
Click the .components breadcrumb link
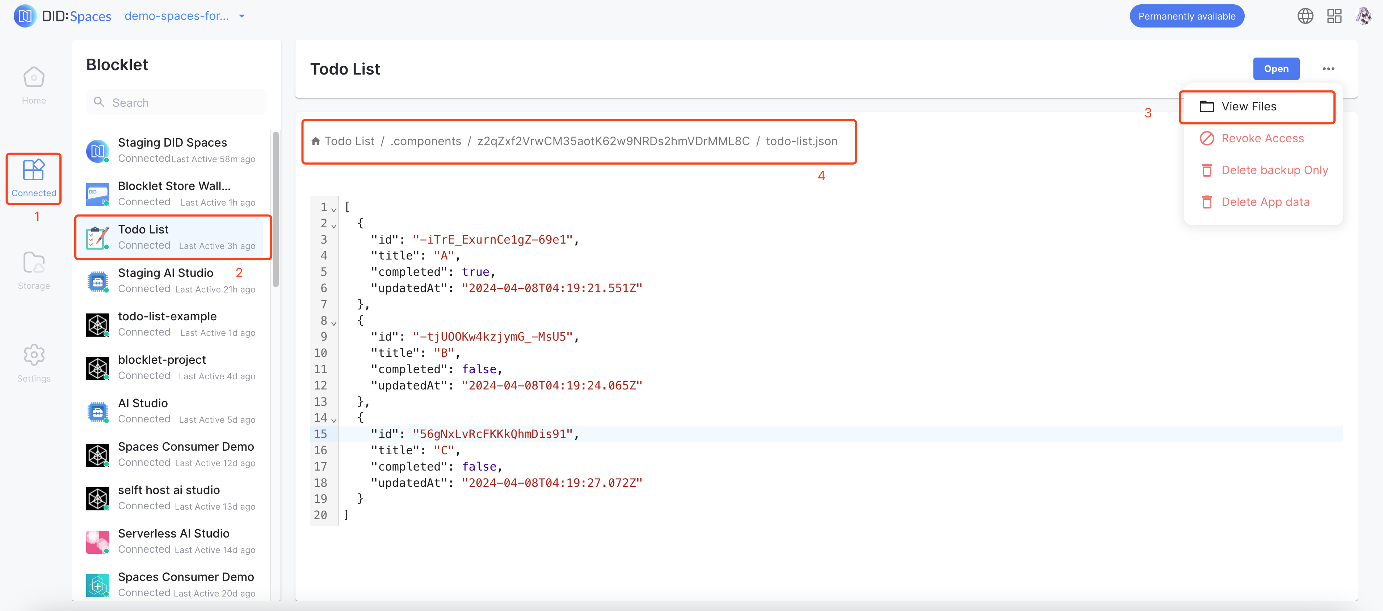pos(425,141)
